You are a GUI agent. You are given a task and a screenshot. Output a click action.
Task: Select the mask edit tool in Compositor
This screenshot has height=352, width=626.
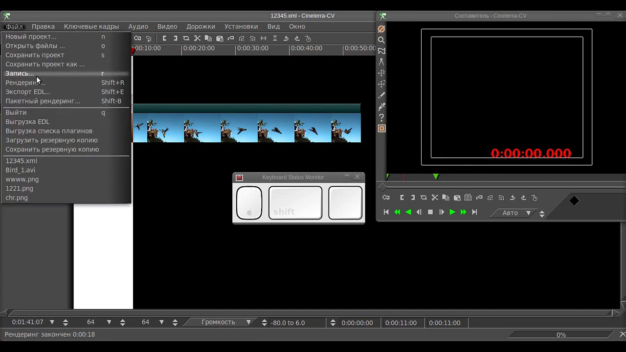[x=381, y=51]
